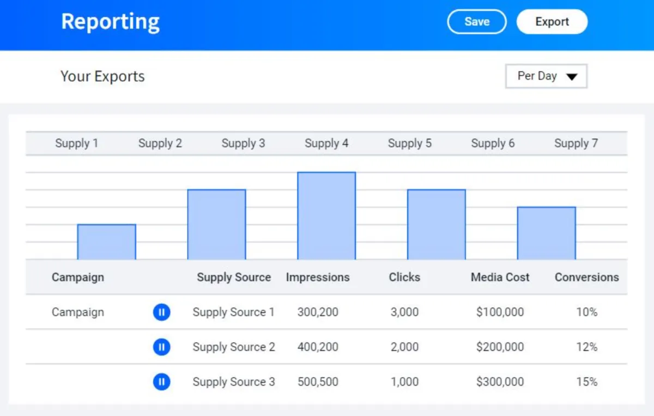Screen dimensions: 654x416
Task: Pause Supply Source 2 row
Action: click(161, 347)
